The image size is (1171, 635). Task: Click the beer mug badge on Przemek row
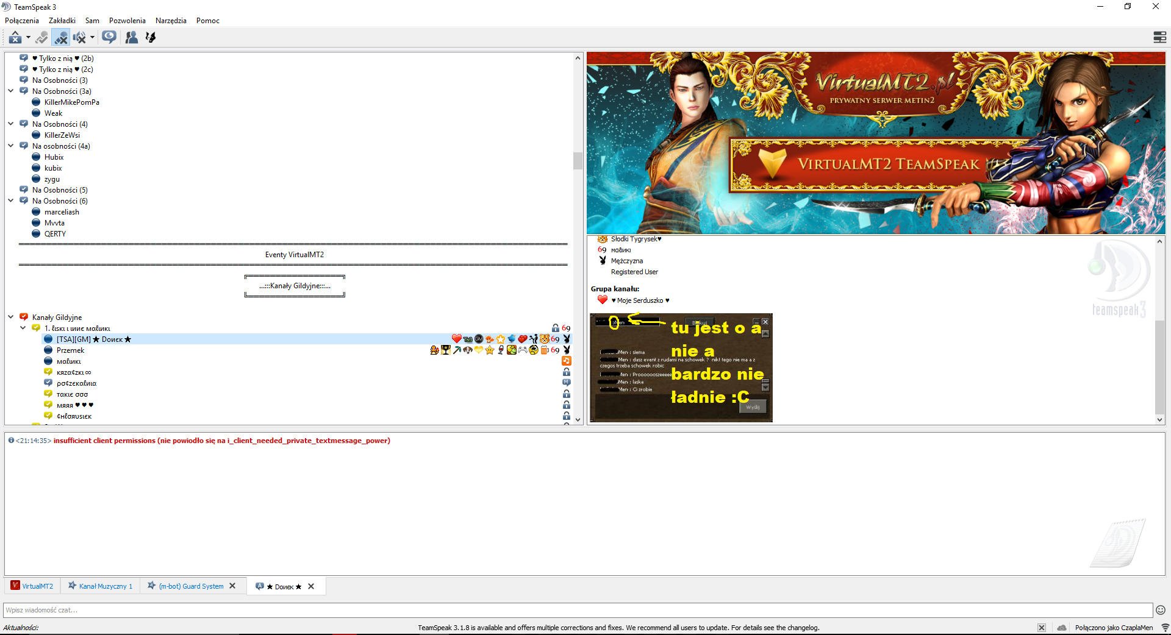(x=544, y=350)
